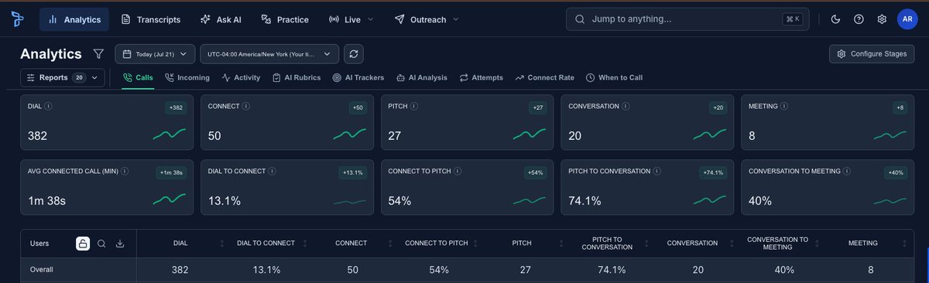Open the AI Trackers tab

click(359, 77)
